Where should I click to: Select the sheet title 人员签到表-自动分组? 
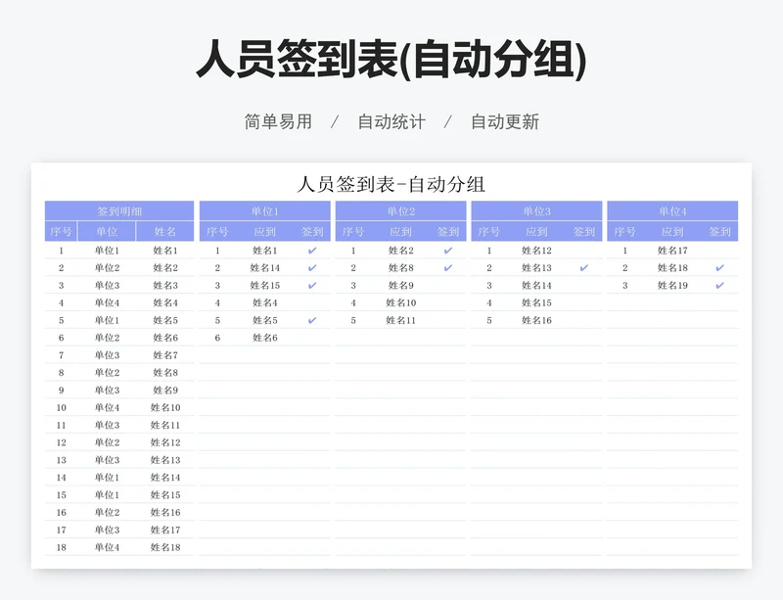[391, 184]
